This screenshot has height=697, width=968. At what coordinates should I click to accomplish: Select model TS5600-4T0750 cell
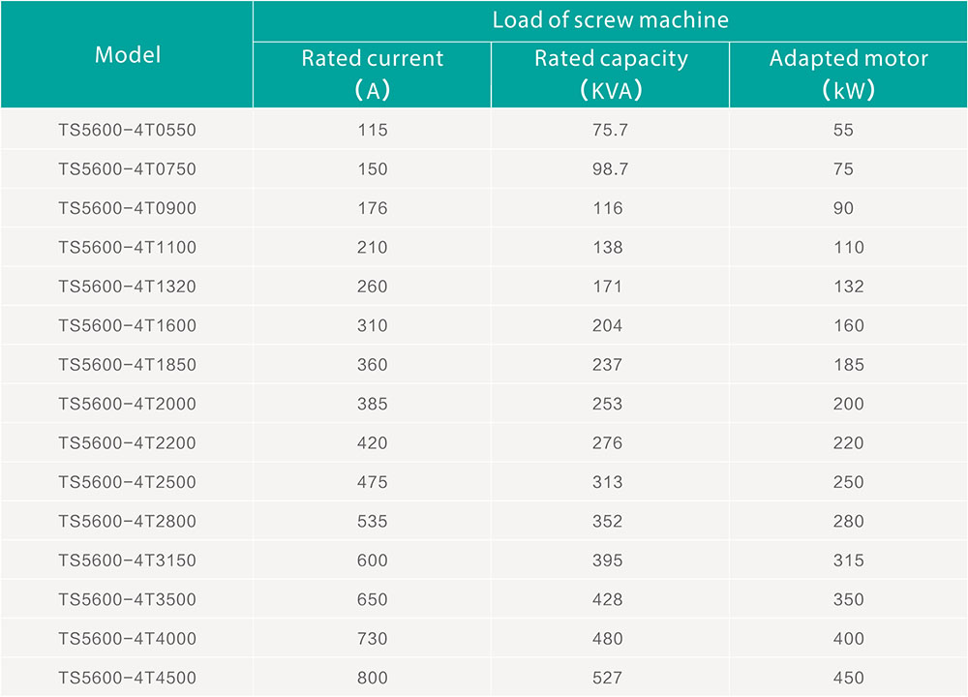tap(127, 169)
